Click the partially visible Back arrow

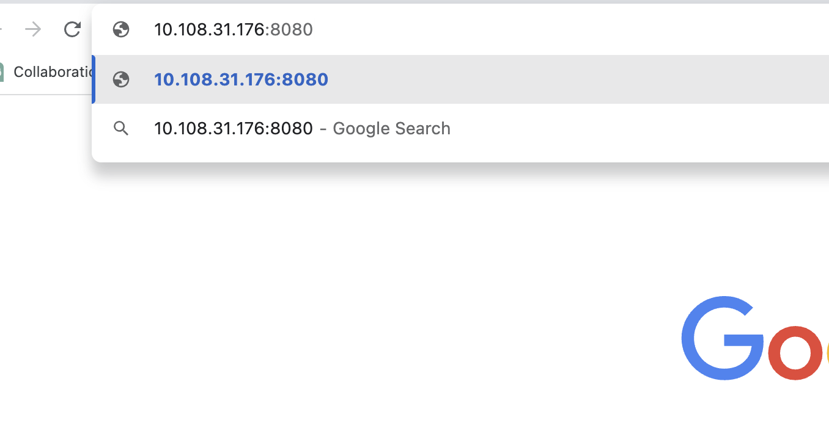pyautogui.click(x=1, y=29)
